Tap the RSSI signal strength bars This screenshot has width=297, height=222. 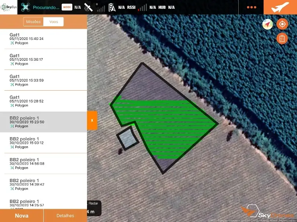(142, 8)
